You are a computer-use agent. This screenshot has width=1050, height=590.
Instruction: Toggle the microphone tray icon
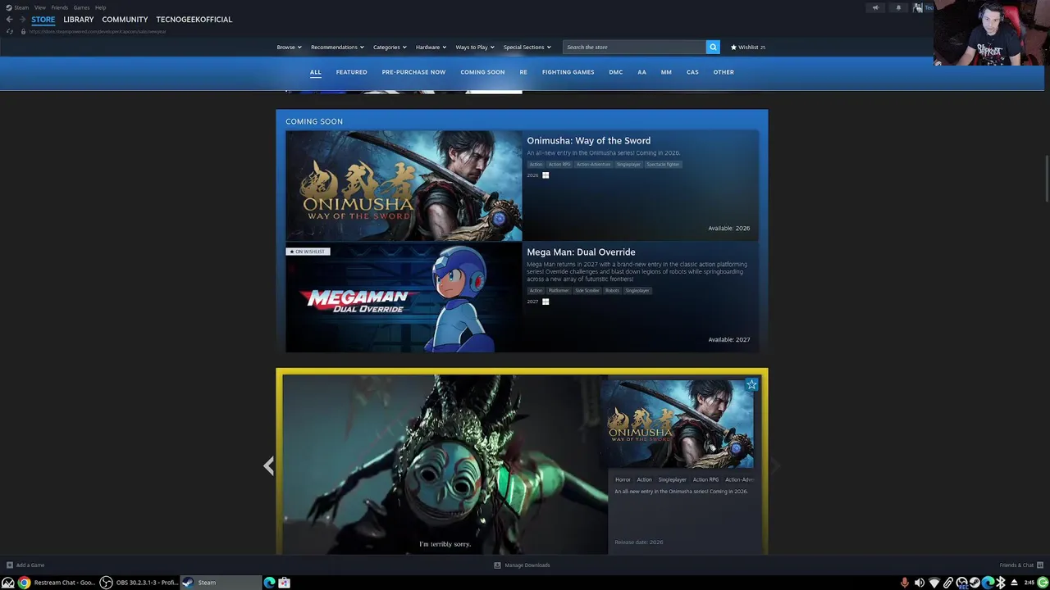pyautogui.click(x=905, y=583)
